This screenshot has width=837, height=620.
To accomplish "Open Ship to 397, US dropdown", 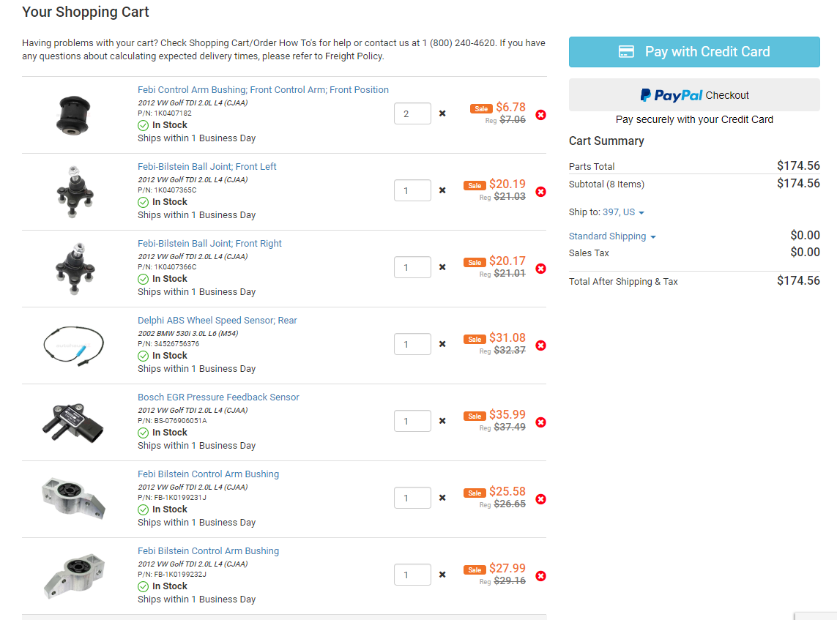I will click(623, 212).
